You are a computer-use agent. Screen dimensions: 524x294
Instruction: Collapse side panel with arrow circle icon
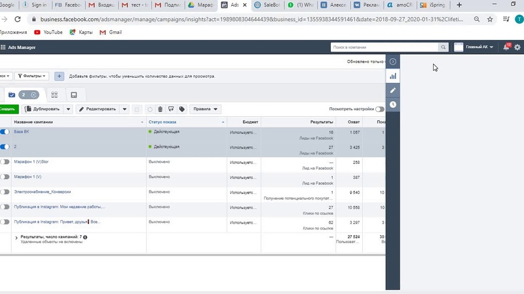coord(392,61)
